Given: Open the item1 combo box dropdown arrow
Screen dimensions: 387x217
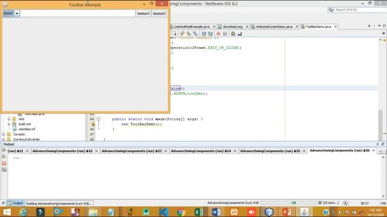Looking at the screenshot, I should click(17, 13).
